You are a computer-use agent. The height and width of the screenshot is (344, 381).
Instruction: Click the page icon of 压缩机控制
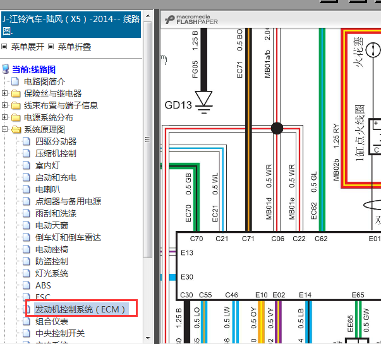[27, 153]
